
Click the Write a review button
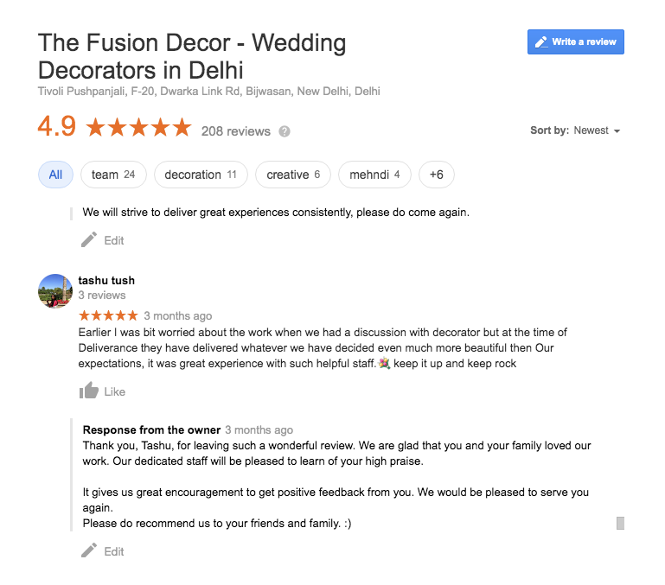click(576, 41)
